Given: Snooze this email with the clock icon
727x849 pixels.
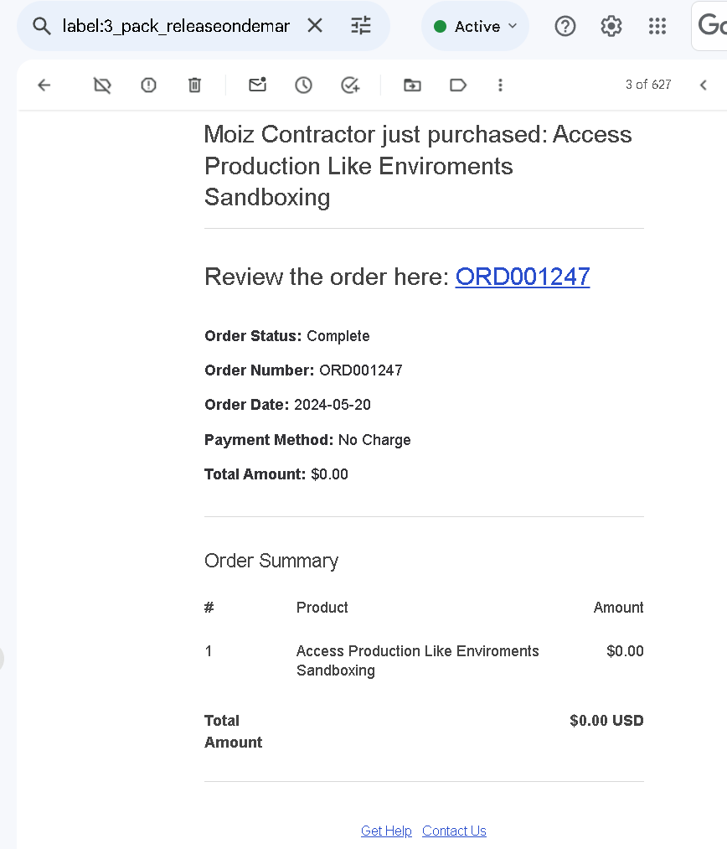Looking at the screenshot, I should [303, 85].
